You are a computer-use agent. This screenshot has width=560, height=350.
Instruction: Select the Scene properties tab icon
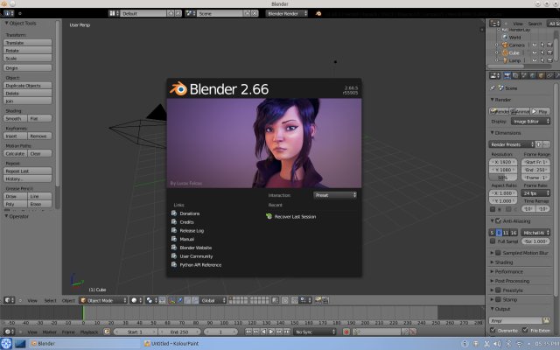[524, 75]
